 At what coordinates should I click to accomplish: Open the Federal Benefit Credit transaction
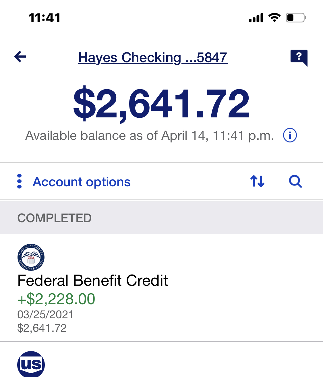tap(92, 281)
